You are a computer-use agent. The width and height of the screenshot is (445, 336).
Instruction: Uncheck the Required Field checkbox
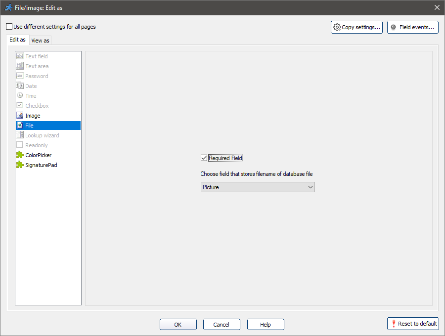click(204, 158)
